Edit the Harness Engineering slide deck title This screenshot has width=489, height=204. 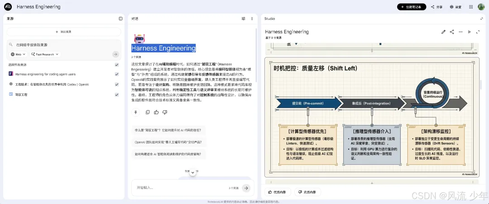point(443,32)
